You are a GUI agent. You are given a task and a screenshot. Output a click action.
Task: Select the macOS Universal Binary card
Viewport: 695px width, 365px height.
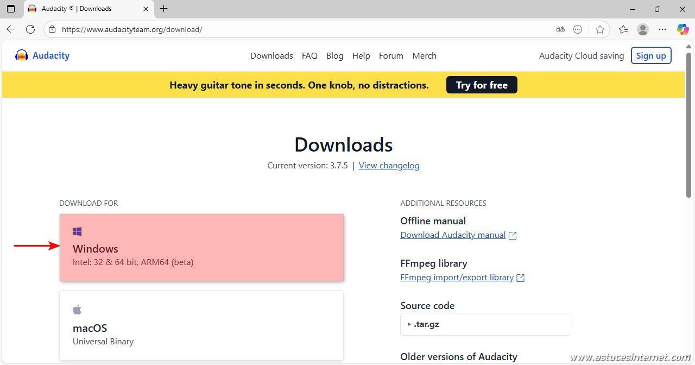(x=201, y=325)
